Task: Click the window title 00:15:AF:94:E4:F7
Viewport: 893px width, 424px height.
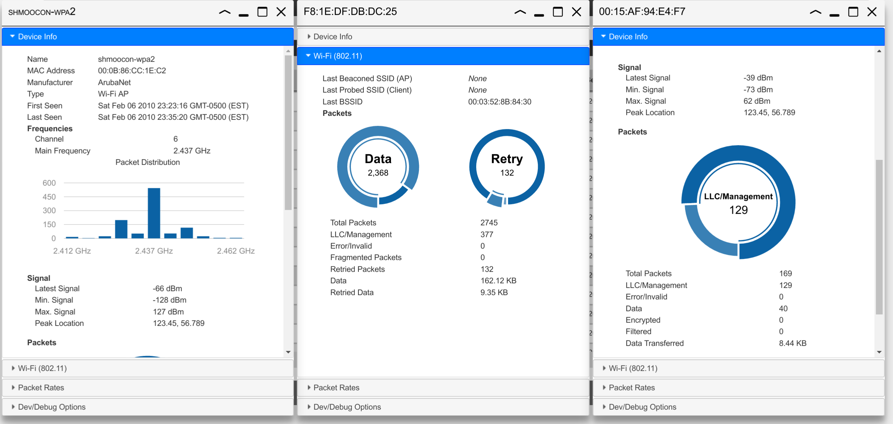Action: click(642, 11)
